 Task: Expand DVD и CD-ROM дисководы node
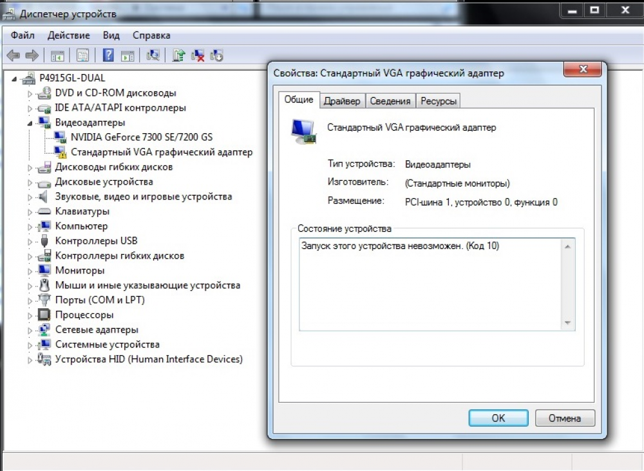point(30,93)
